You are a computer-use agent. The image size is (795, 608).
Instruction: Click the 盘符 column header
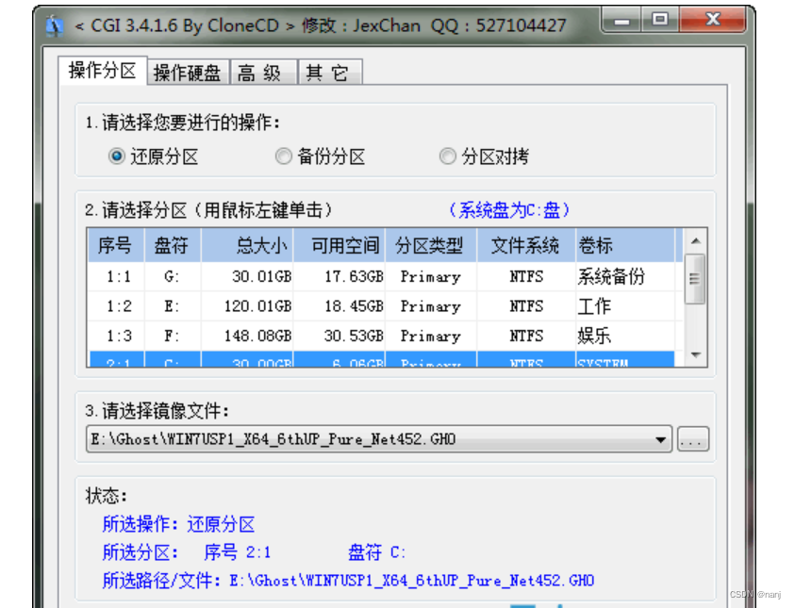tap(173, 245)
